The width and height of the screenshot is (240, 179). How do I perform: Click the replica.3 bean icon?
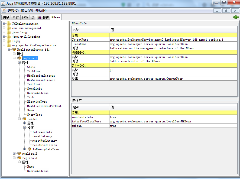click(19, 158)
